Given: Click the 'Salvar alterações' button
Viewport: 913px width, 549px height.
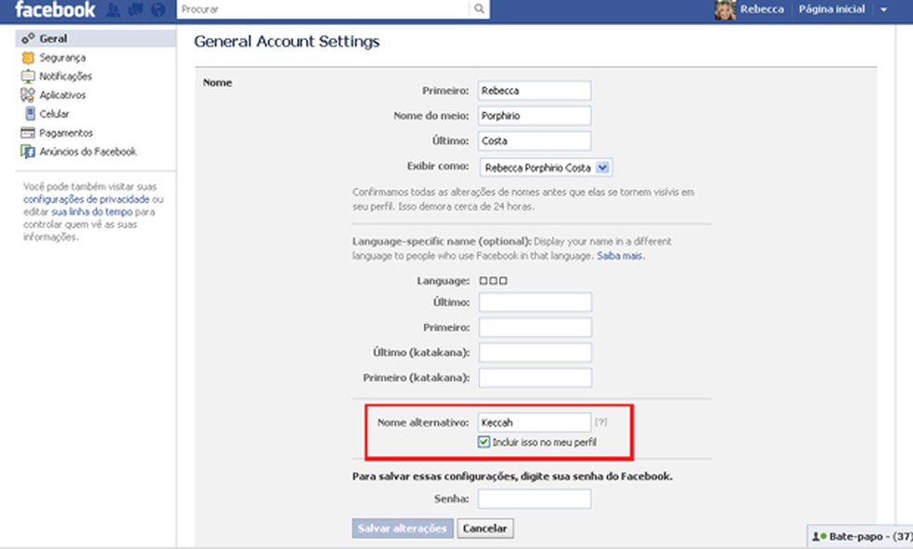Looking at the screenshot, I should coord(403,529).
